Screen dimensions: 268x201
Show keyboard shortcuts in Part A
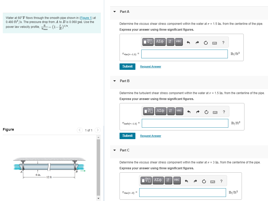click(215, 43)
